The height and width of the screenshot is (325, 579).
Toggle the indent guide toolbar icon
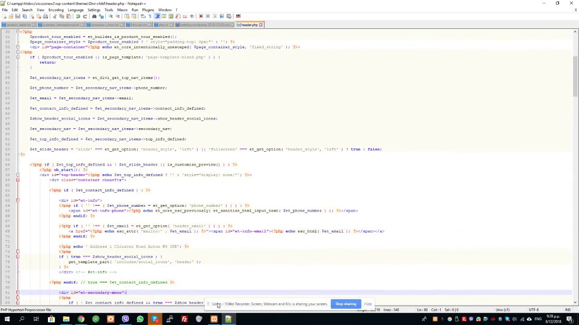pos(157,16)
